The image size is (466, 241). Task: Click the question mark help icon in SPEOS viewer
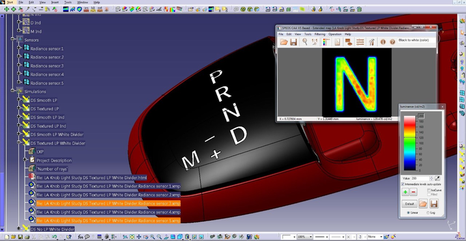pyautogui.click(x=392, y=42)
